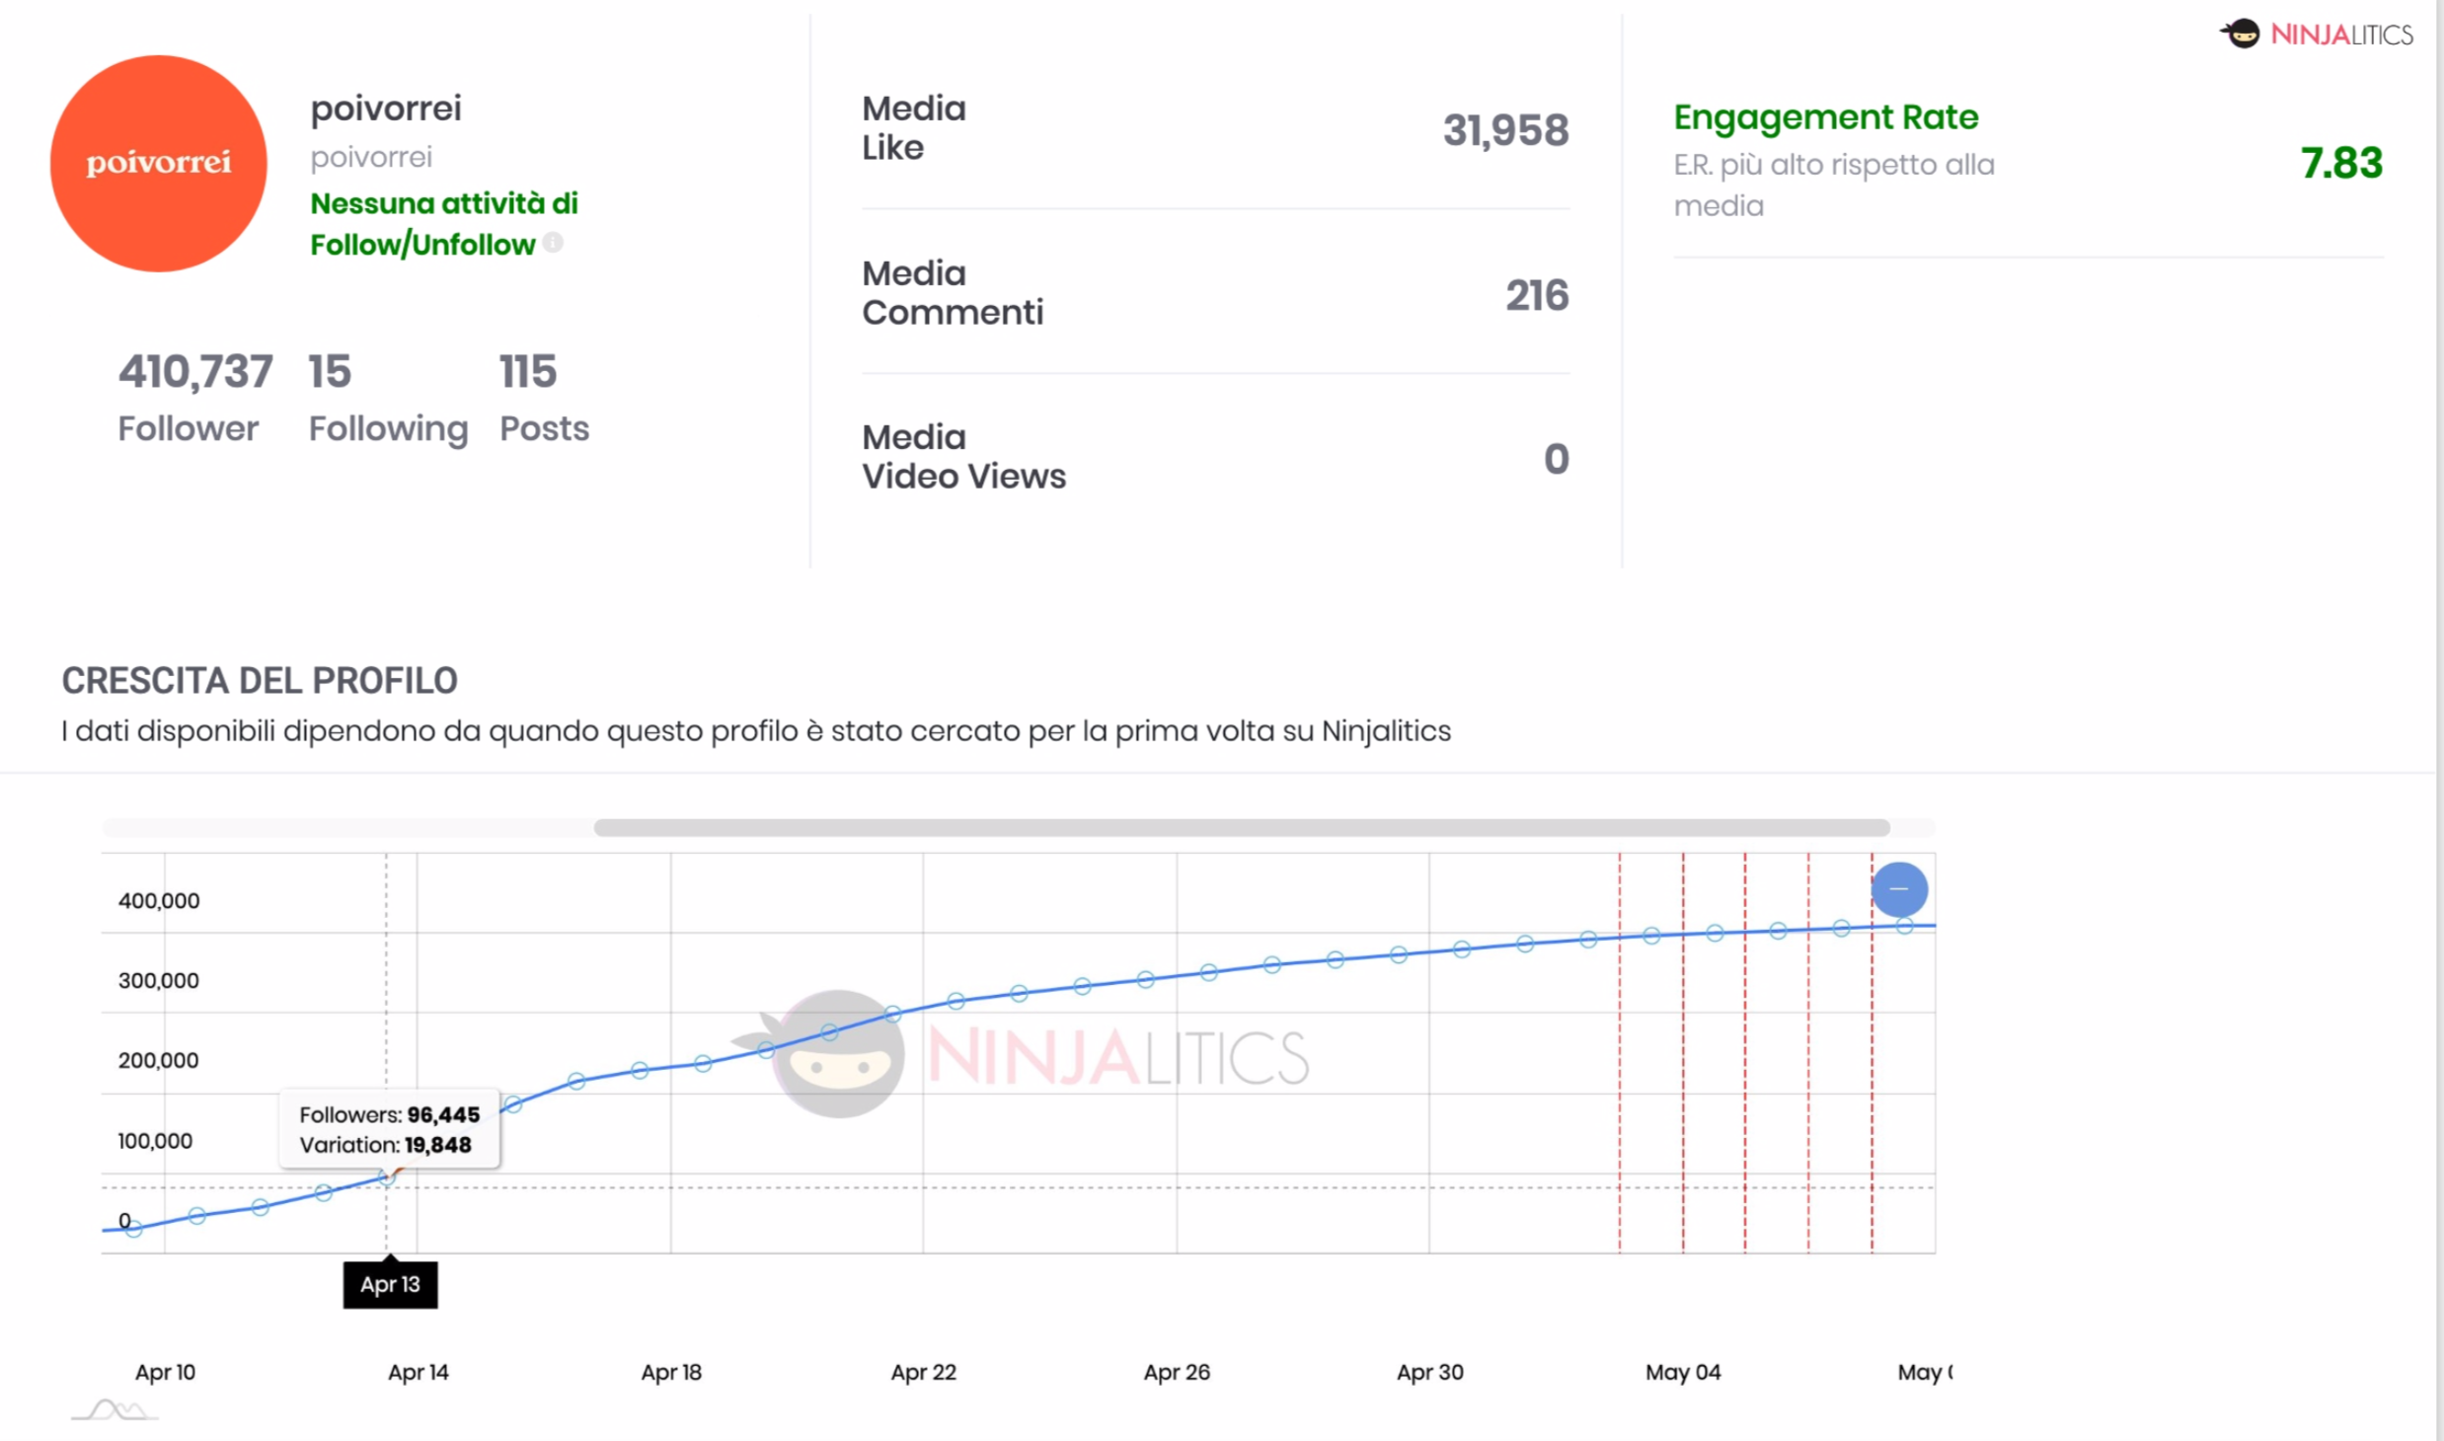Click the Variation: 19,848 tooltip line
Screen dimensions: 2444x1441
pos(385,1145)
